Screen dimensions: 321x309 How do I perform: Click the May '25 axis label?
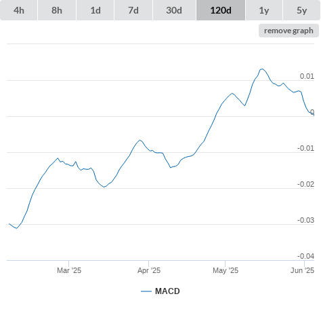226,270
